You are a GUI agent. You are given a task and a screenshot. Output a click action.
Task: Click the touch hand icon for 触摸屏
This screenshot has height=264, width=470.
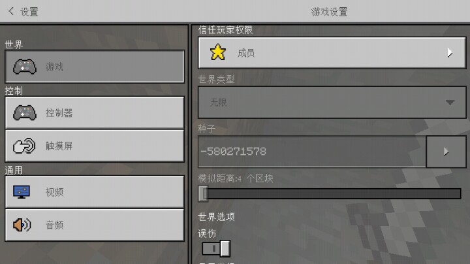(24, 146)
